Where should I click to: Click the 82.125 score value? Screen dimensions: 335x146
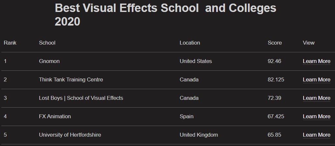tap(276, 80)
